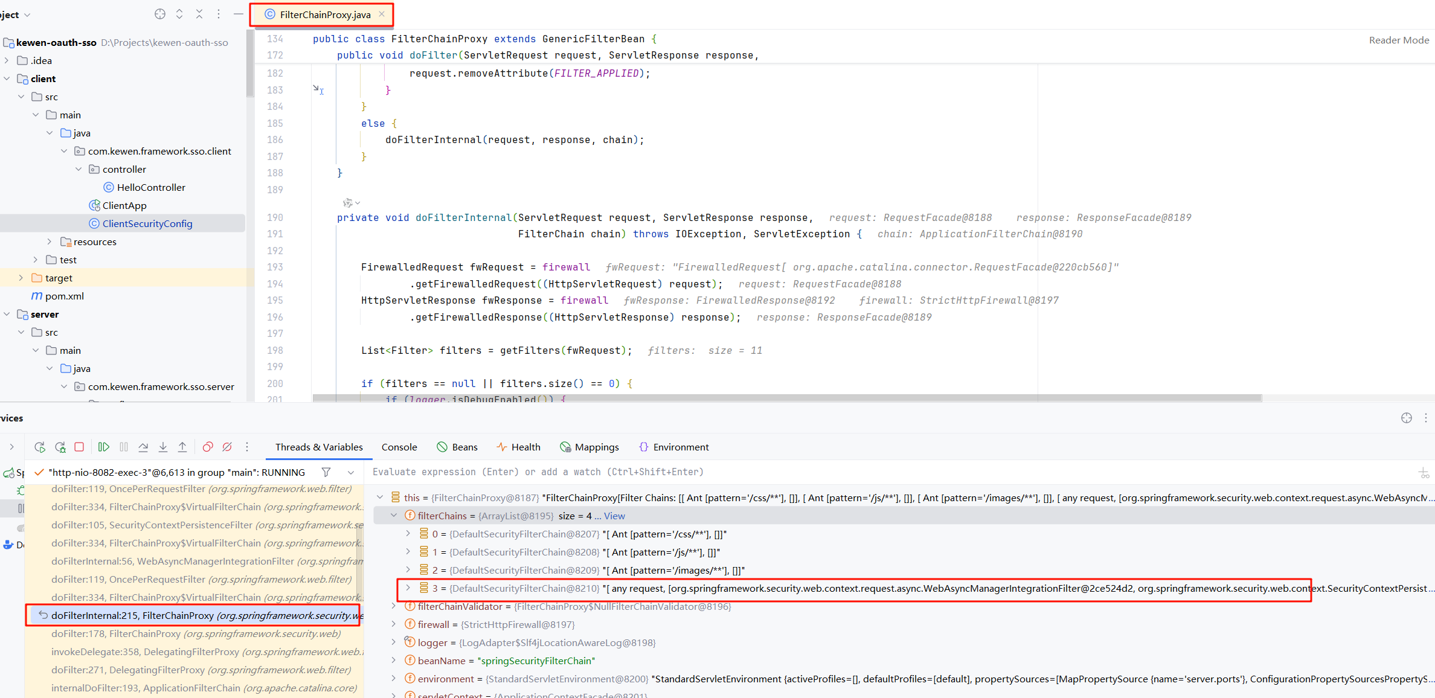
Task: Expand the firewall variable
Action: [x=394, y=624]
